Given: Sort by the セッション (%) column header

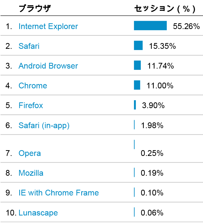Looking at the screenshot, I should click(165, 9).
